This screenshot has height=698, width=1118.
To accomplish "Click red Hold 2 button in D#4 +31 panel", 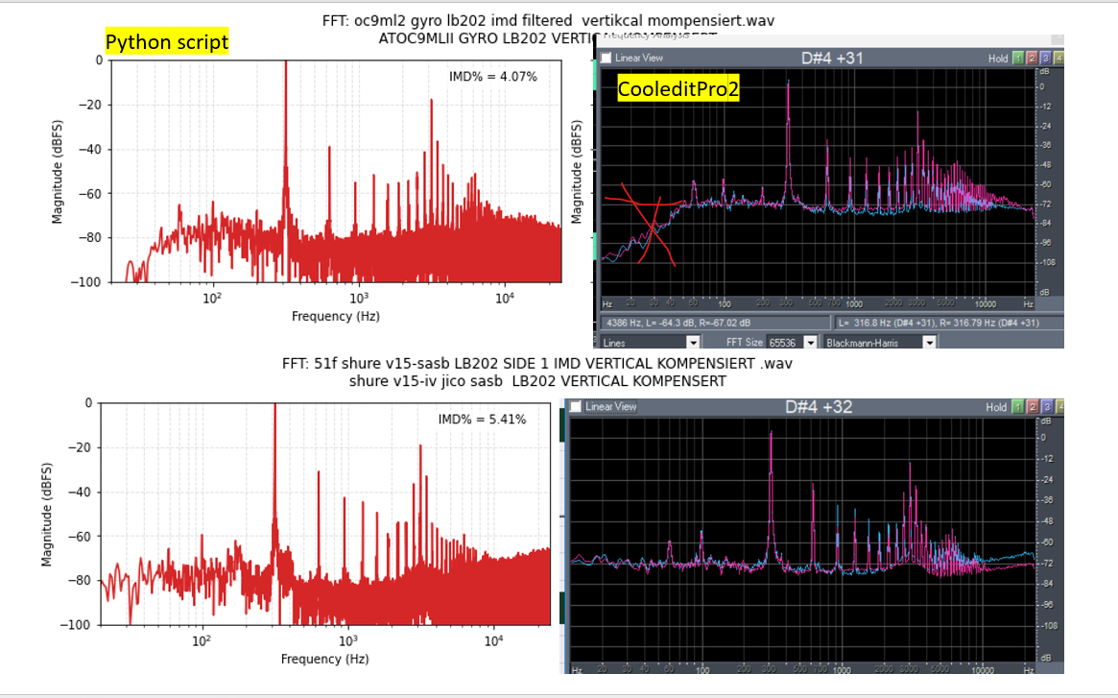I will point(1031,58).
